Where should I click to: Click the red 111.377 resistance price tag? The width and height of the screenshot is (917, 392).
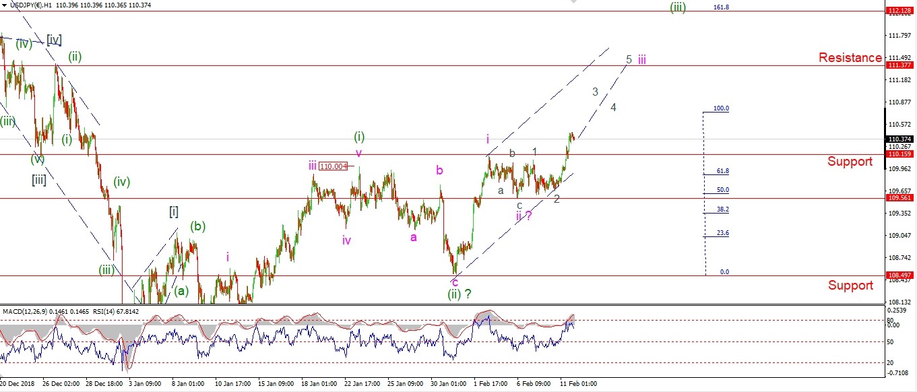tap(900, 65)
